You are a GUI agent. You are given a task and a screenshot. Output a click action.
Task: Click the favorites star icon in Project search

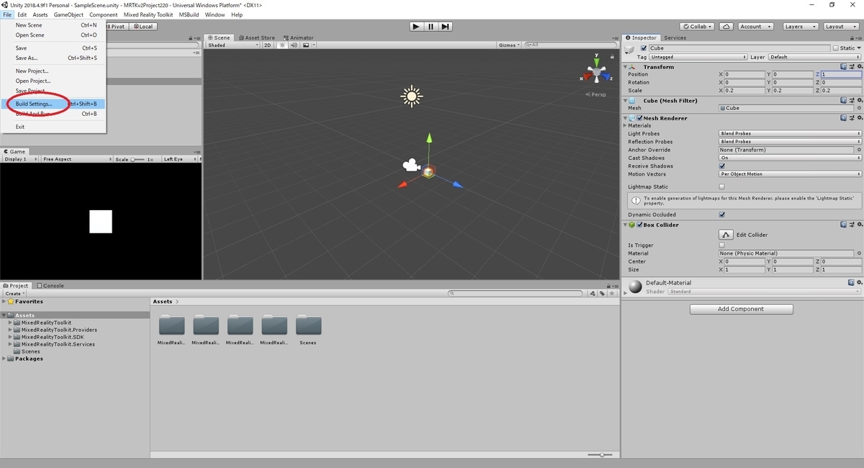coord(611,294)
